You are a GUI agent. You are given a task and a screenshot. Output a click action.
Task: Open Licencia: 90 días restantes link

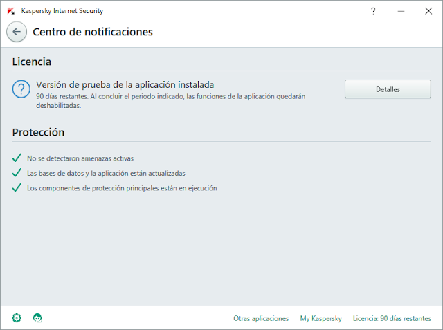[392, 318]
